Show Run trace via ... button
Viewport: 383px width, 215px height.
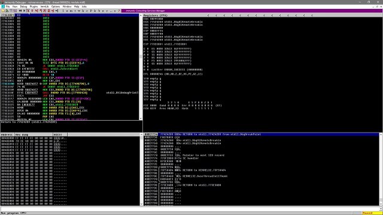[x=111, y=11]
